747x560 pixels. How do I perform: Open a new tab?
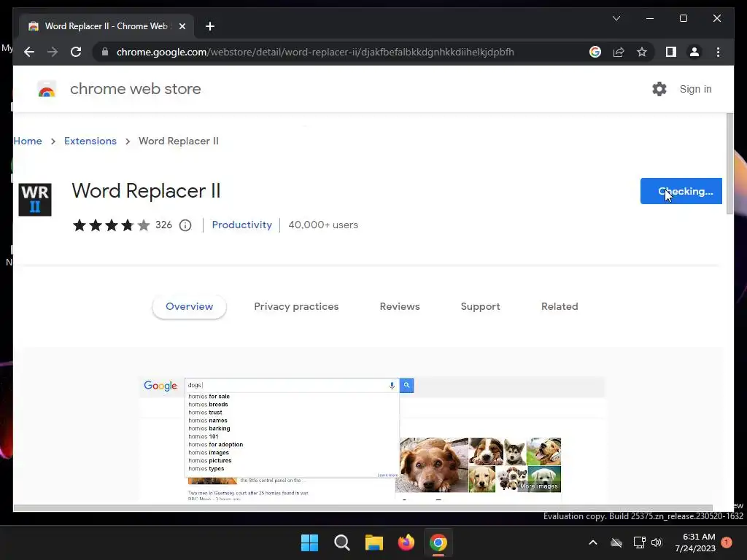pyautogui.click(x=210, y=26)
